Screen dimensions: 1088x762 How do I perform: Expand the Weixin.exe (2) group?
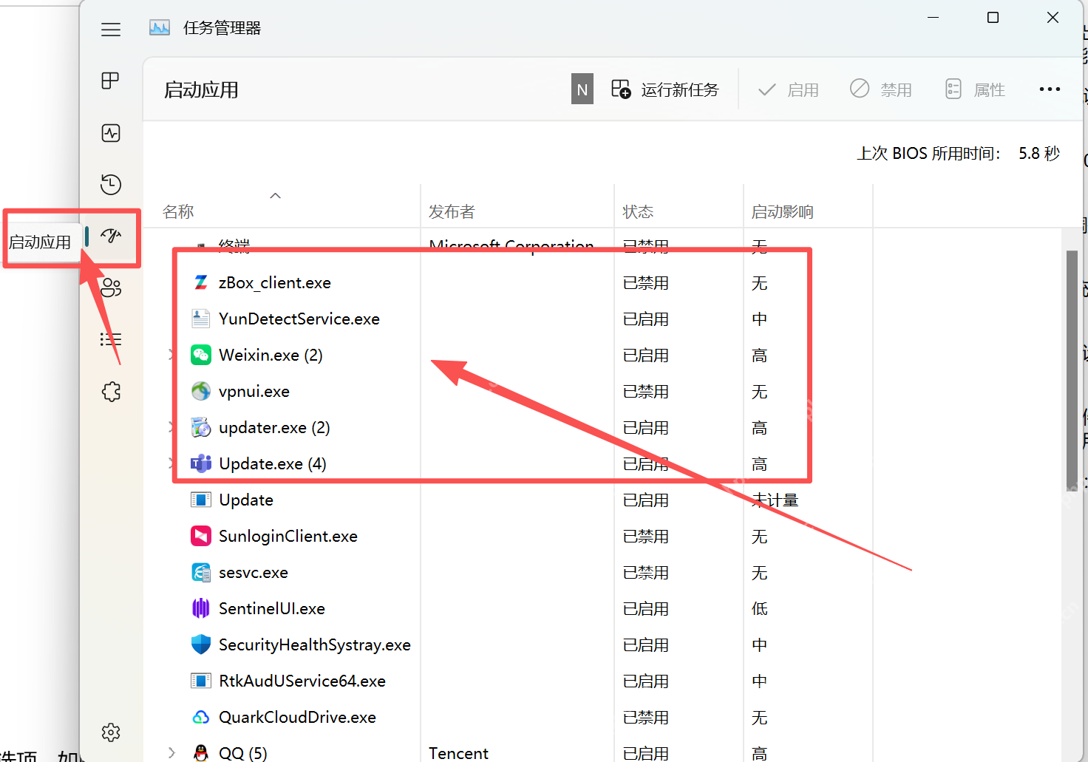click(x=171, y=355)
